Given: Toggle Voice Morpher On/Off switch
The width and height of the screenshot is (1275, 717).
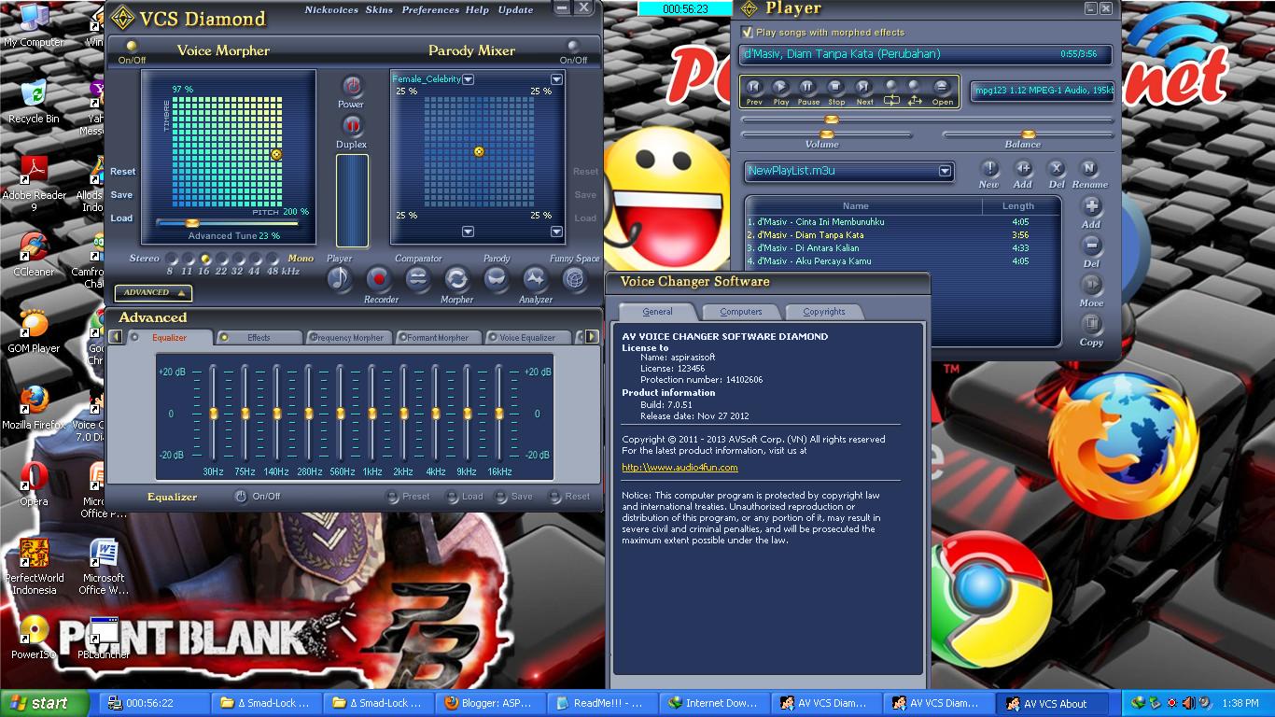Looking at the screenshot, I should [132, 45].
